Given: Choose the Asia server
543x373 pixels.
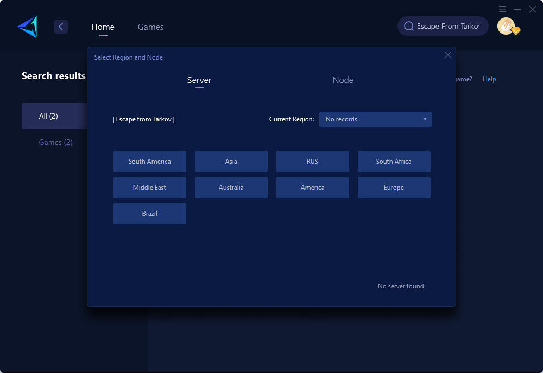Looking at the screenshot, I should tap(231, 162).
